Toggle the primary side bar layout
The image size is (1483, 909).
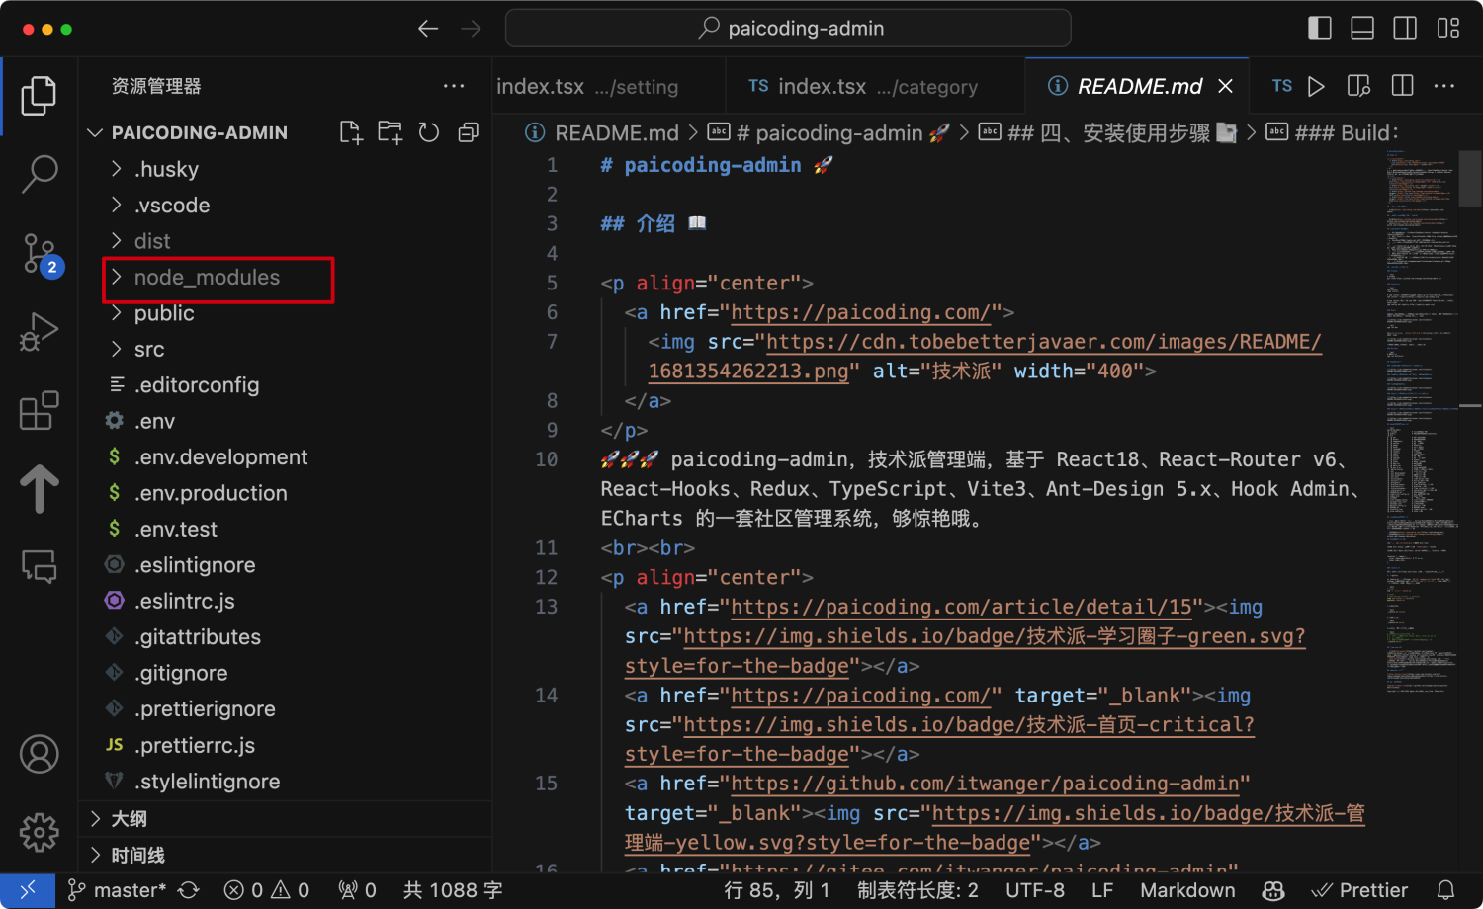pos(1320,28)
